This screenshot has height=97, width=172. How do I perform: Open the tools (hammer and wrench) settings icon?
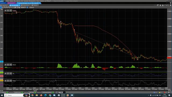click(x=171, y=3)
